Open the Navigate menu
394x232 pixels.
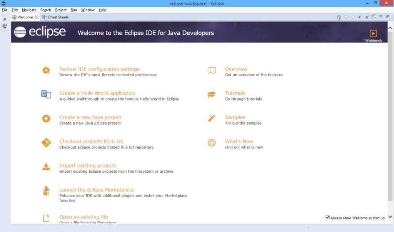[29, 10]
